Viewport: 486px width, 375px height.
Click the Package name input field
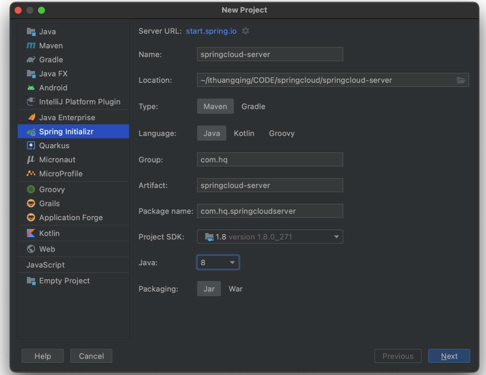click(x=270, y=211)
